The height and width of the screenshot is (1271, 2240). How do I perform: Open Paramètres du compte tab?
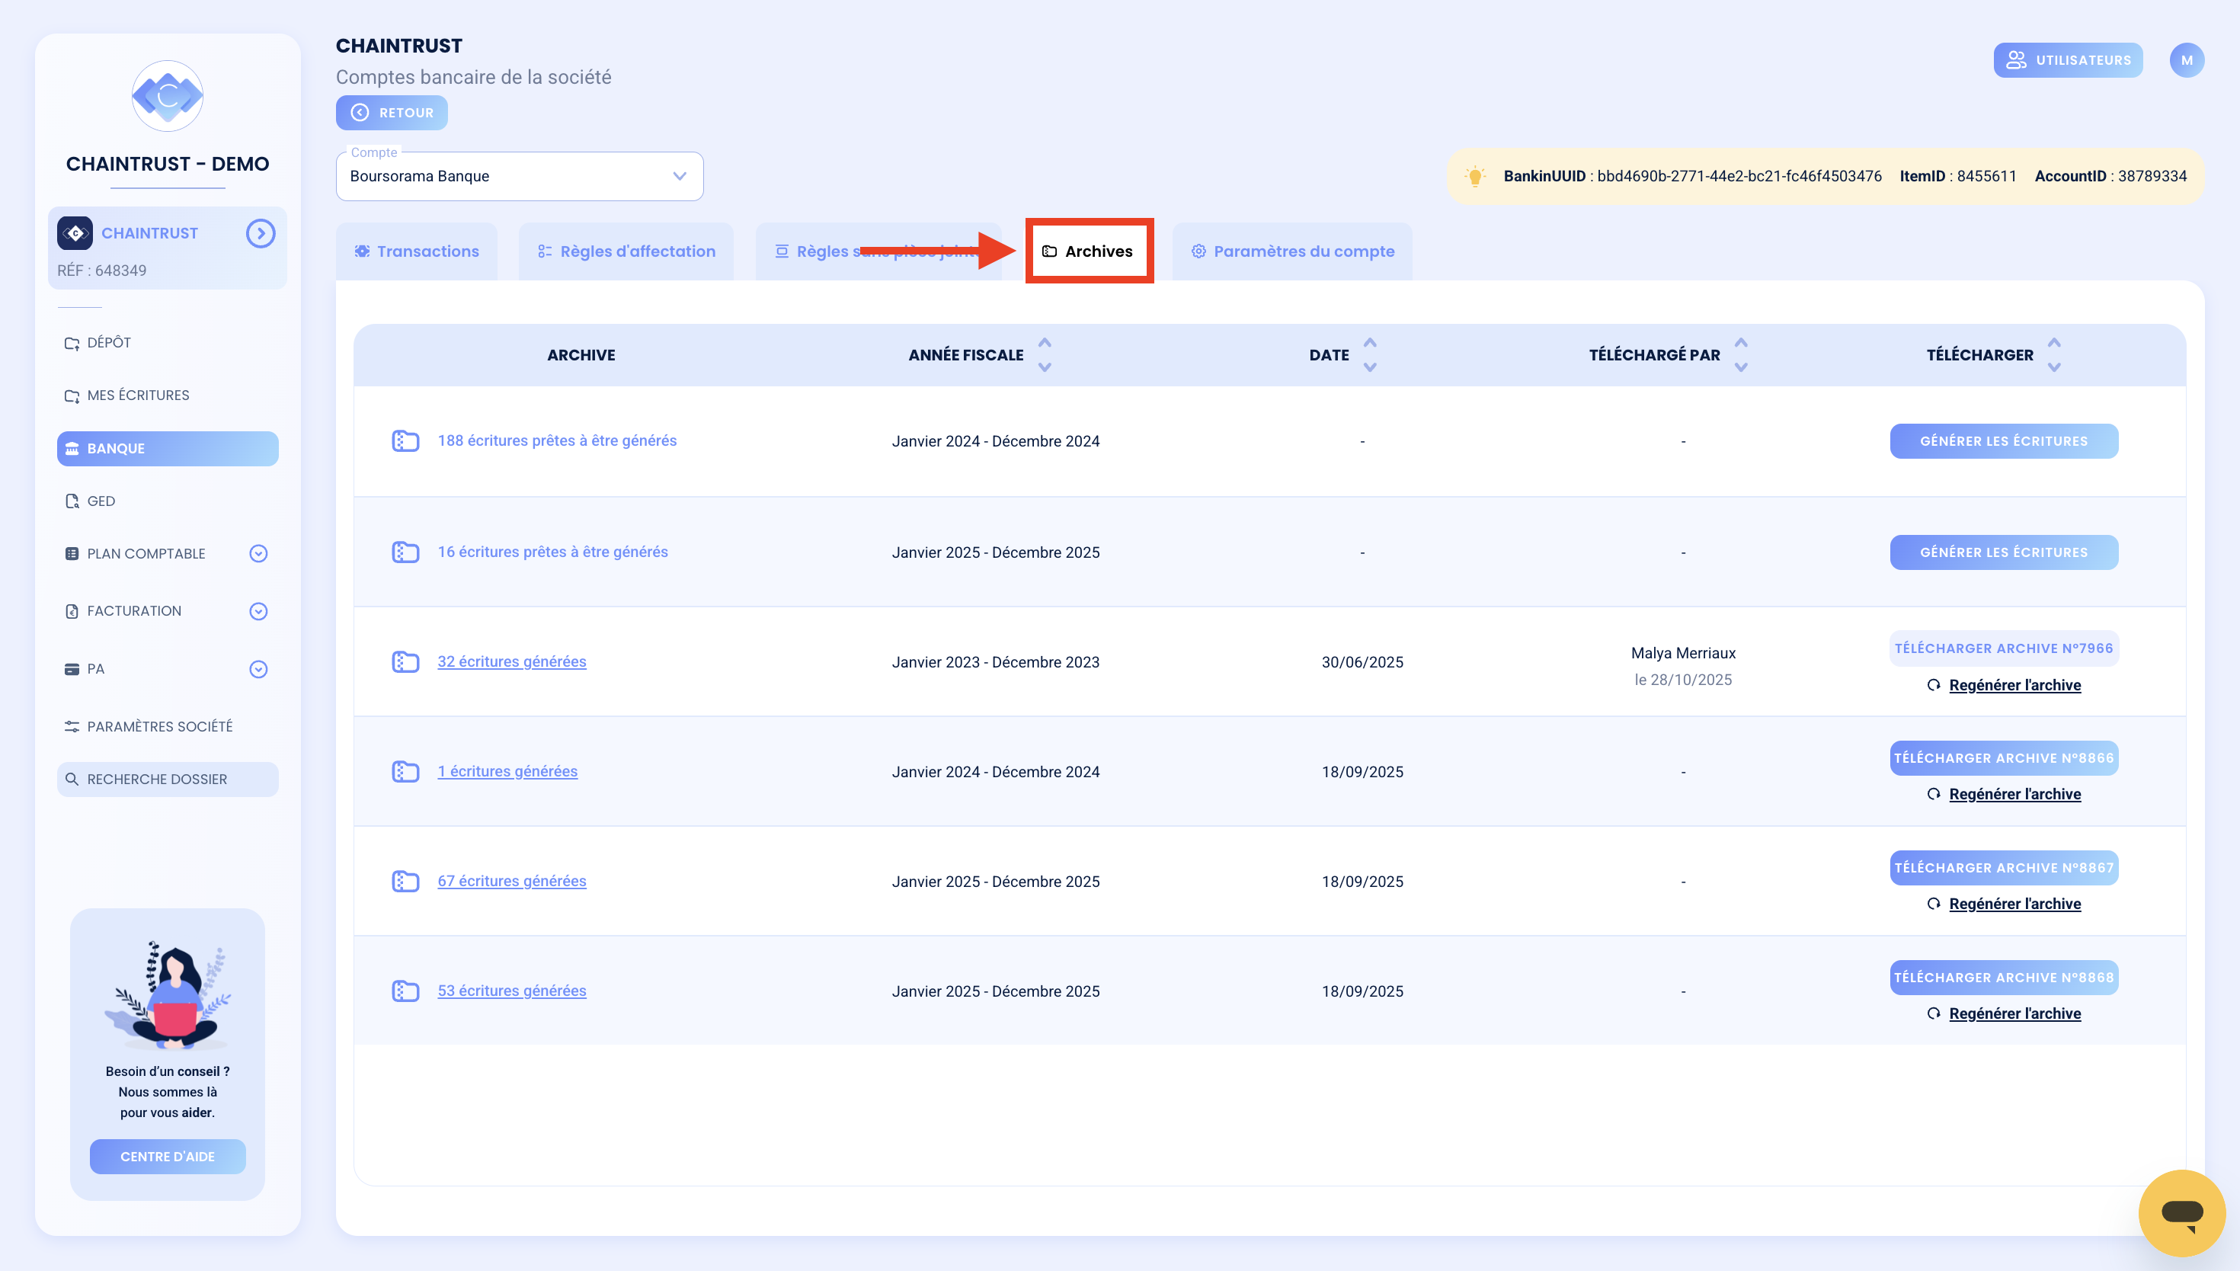1292,251
